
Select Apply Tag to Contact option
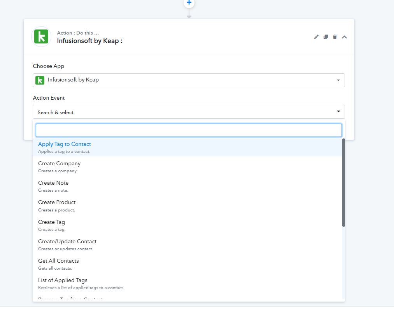187,147
